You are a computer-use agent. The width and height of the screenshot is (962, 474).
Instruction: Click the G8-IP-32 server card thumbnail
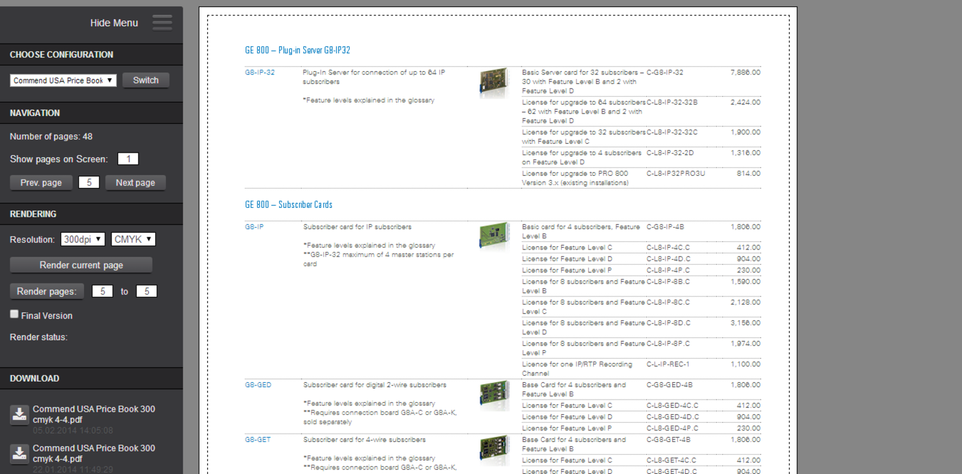(493, 82)
